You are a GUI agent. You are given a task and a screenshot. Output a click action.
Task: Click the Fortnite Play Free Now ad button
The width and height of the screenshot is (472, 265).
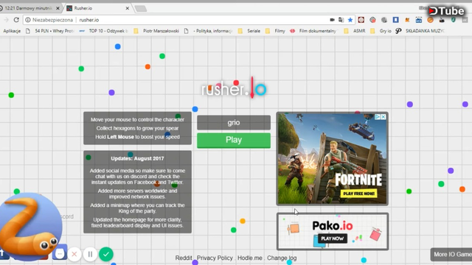click(359, 194)
